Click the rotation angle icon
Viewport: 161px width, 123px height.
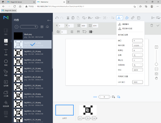click(58, 32)
